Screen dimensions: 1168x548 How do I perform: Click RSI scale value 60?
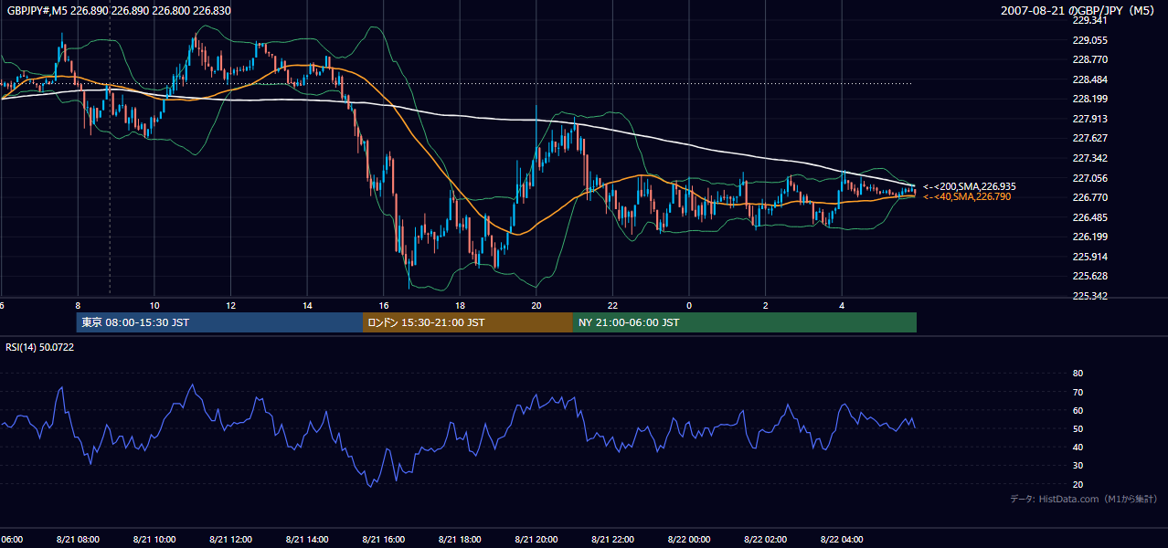[x=1078, y=410]
